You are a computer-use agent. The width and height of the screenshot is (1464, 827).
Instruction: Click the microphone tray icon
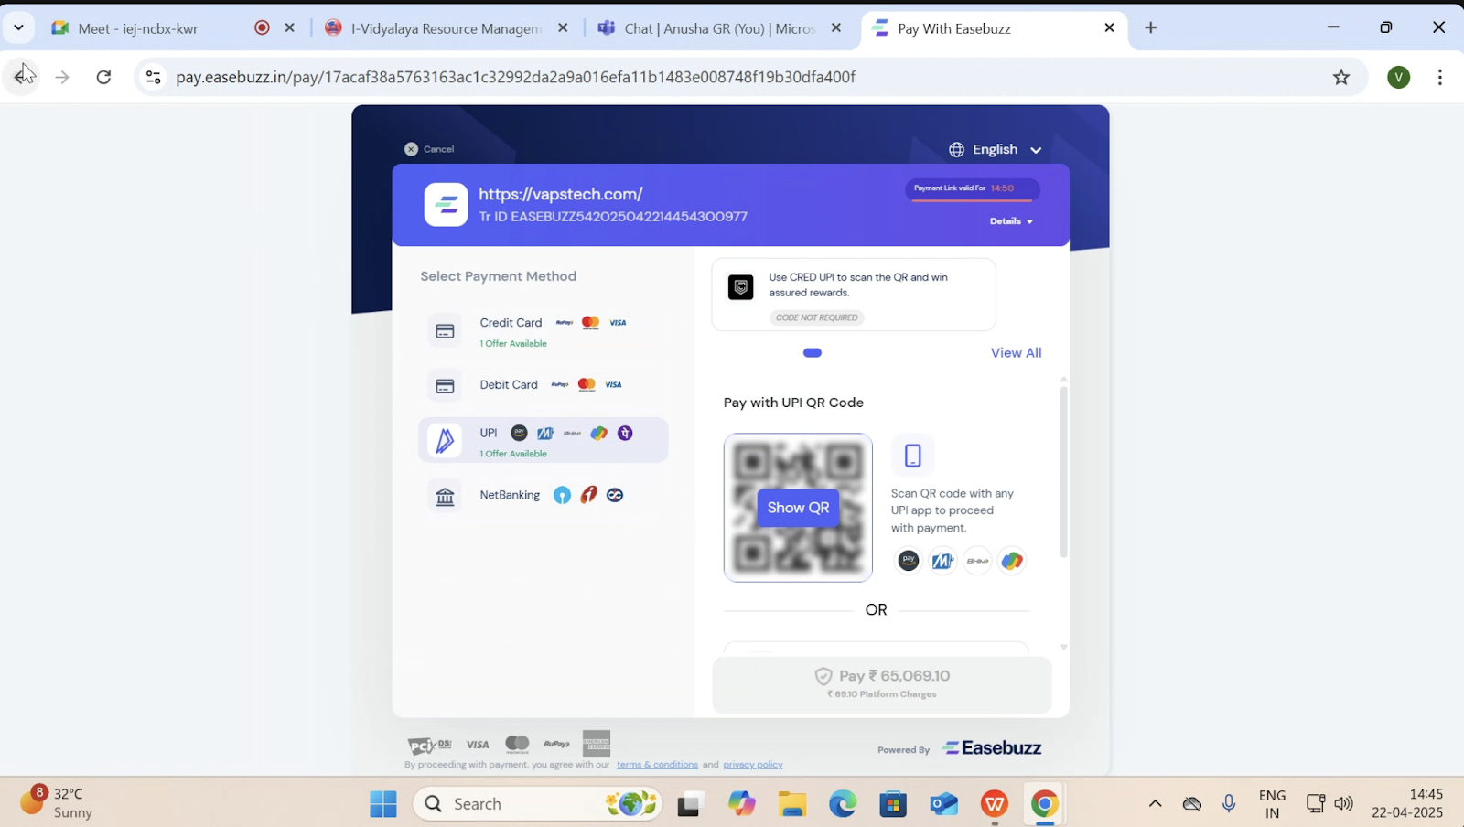[x=1229, y=804]
